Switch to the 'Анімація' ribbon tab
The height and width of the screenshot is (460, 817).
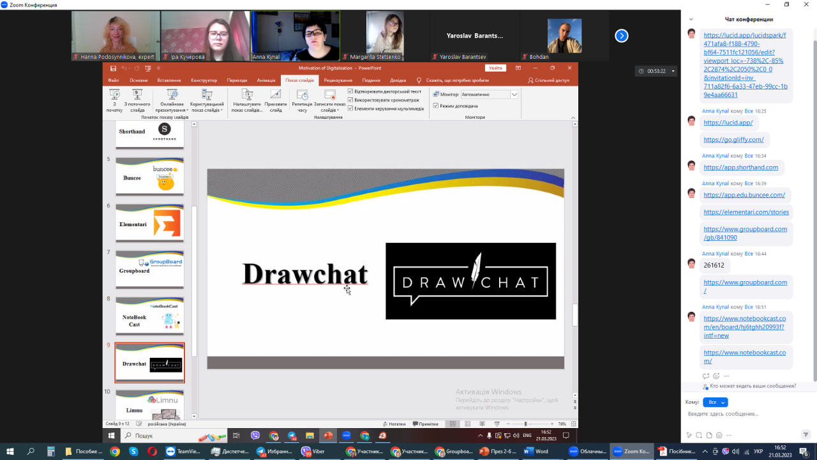266,80
